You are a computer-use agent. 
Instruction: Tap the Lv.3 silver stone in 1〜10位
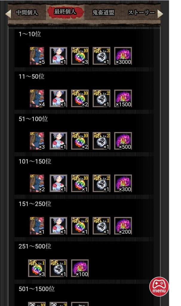(x=102, y=56)
